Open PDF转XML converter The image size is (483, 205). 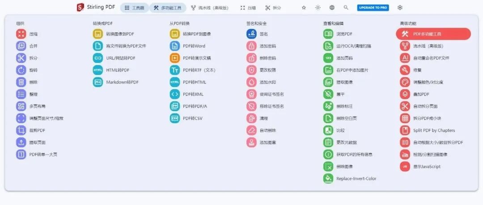(x=186, y=94)
